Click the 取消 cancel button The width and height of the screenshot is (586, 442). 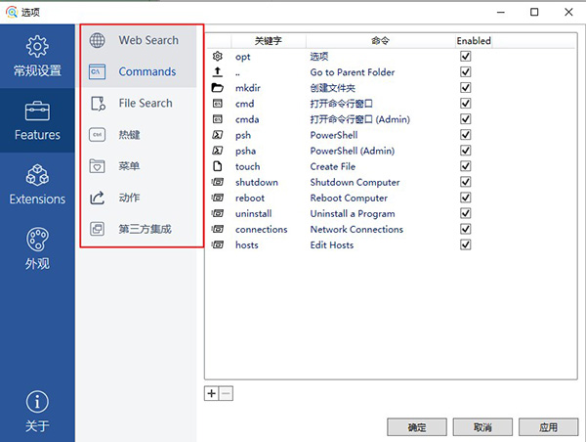click(482, 427)
